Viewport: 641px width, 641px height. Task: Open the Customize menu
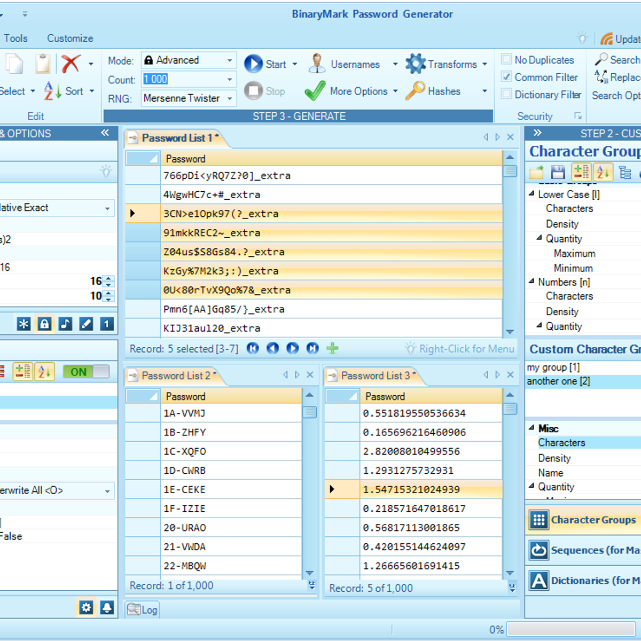click(70, 38)
